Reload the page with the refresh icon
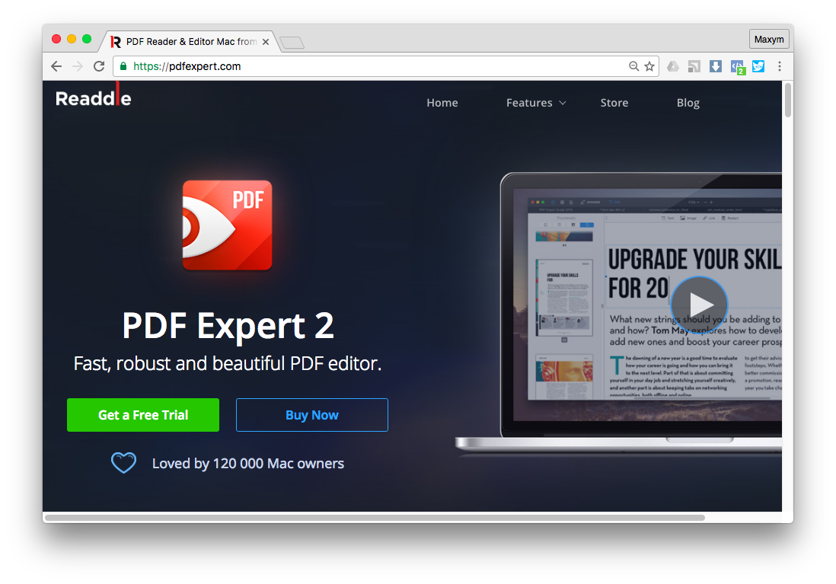 [99, 66]
